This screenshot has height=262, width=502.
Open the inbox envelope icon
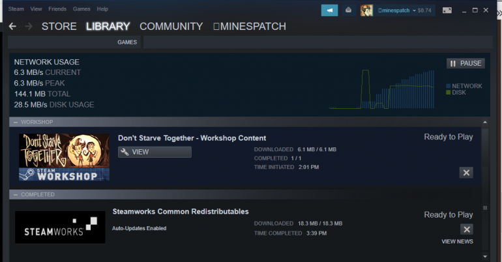(349, 10)
